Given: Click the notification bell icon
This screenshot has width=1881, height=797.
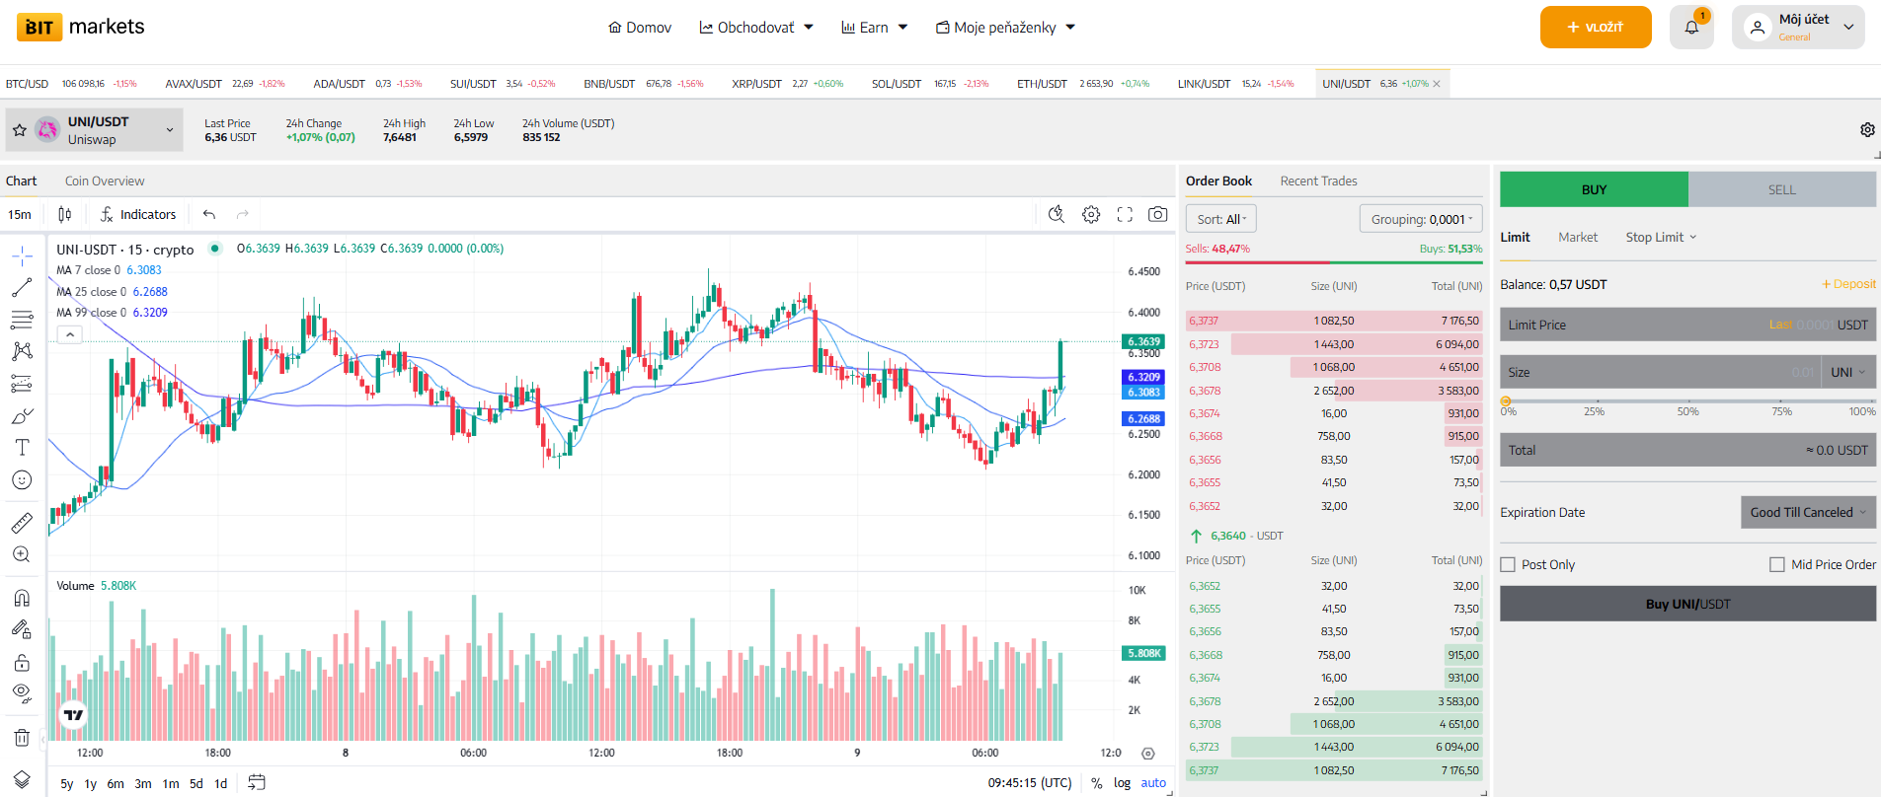Looking at the screenshot, I should coord(1691,28).
